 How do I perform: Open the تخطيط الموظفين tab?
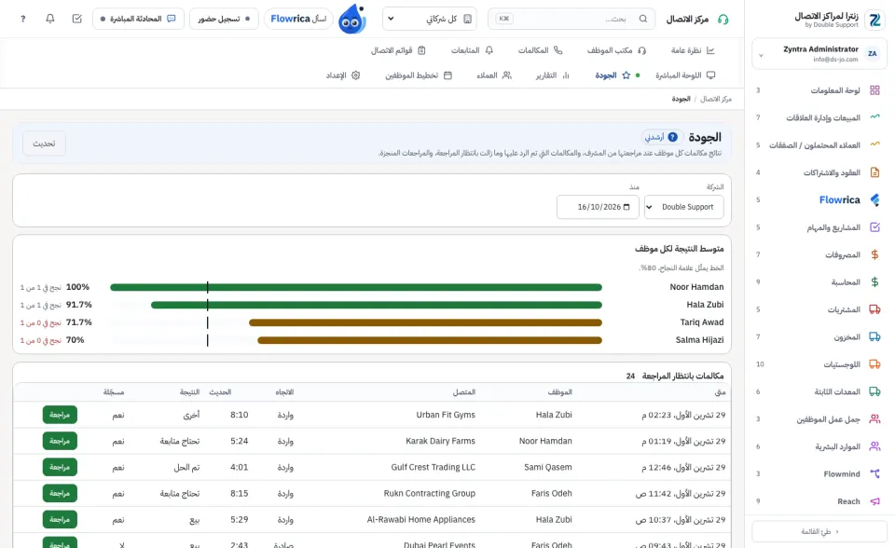coord(419,75)
